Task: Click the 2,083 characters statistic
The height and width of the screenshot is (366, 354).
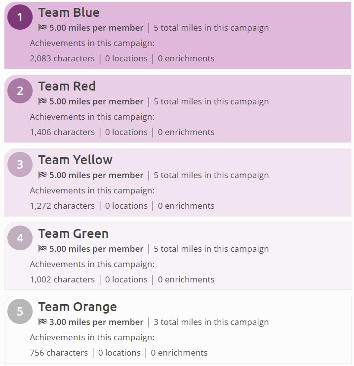Action: (x=62, y=58)
